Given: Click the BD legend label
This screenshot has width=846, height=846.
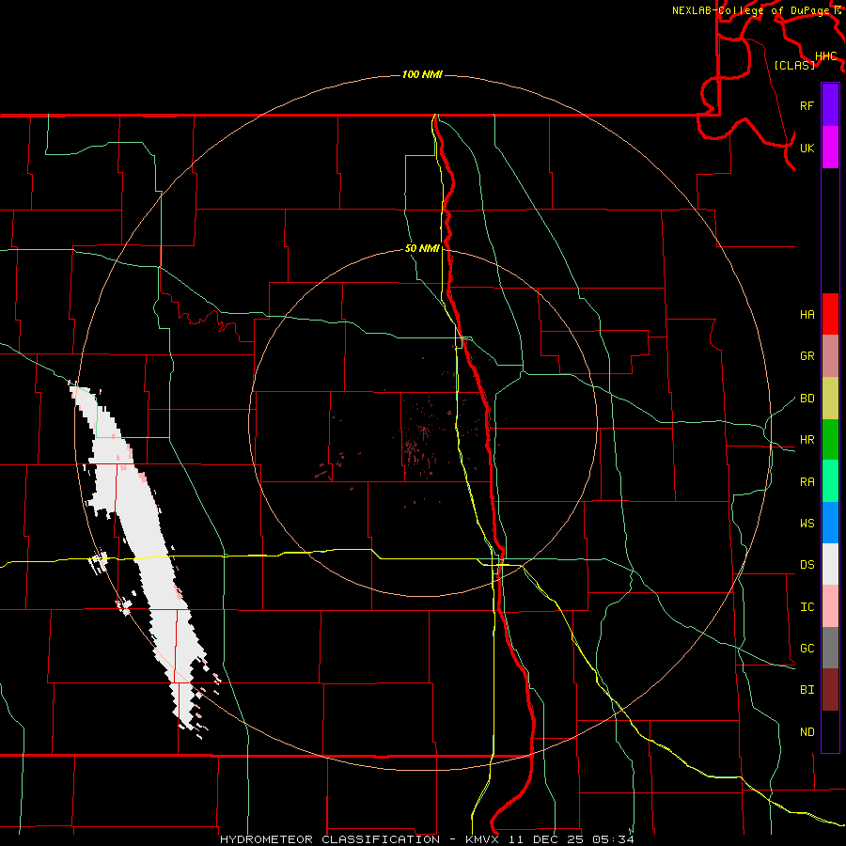Looking at the screenshot, I should tap(807, 399).
